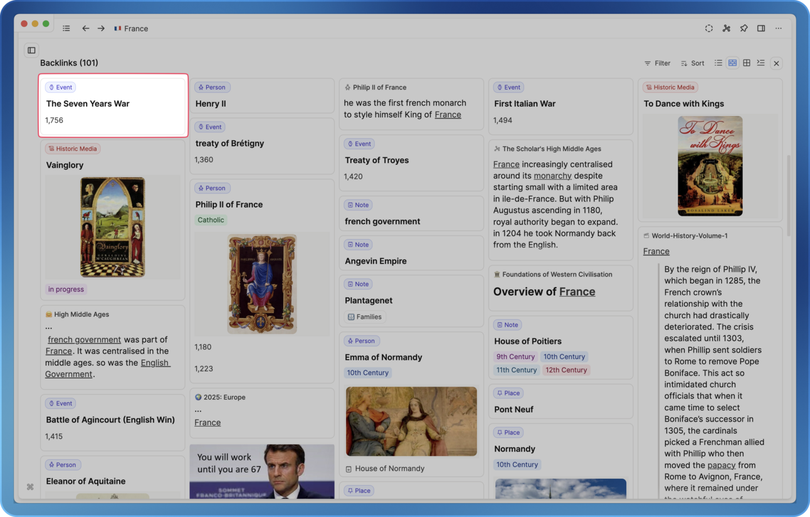Open the Filter dropdown
Viewport: 810px width, 517px height.
pos(657,63)
